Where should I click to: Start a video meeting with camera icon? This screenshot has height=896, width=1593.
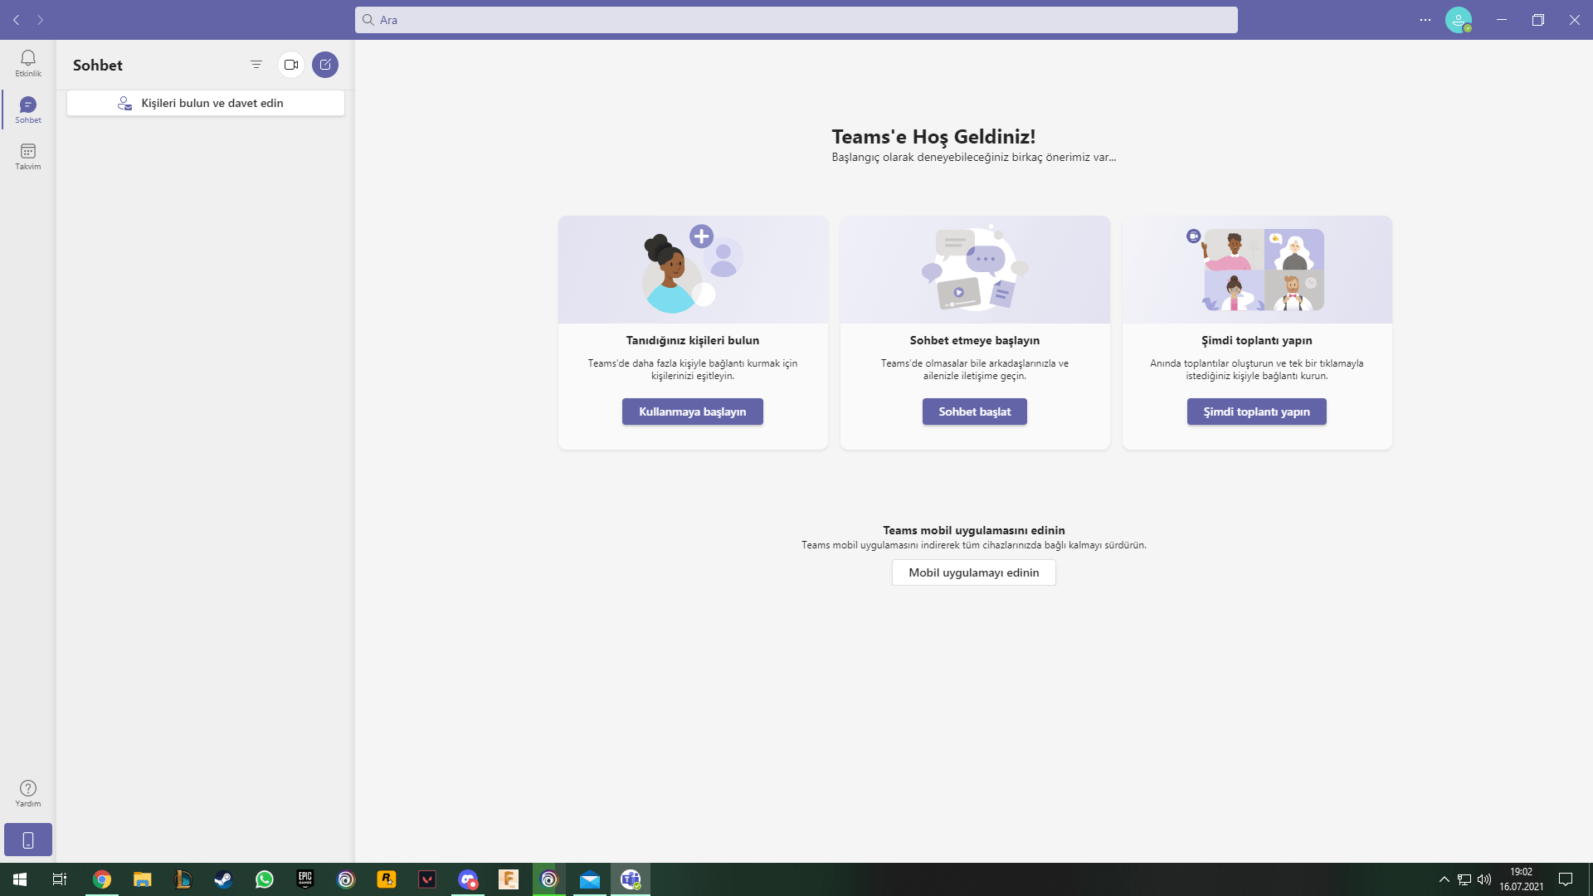[291, 65]
